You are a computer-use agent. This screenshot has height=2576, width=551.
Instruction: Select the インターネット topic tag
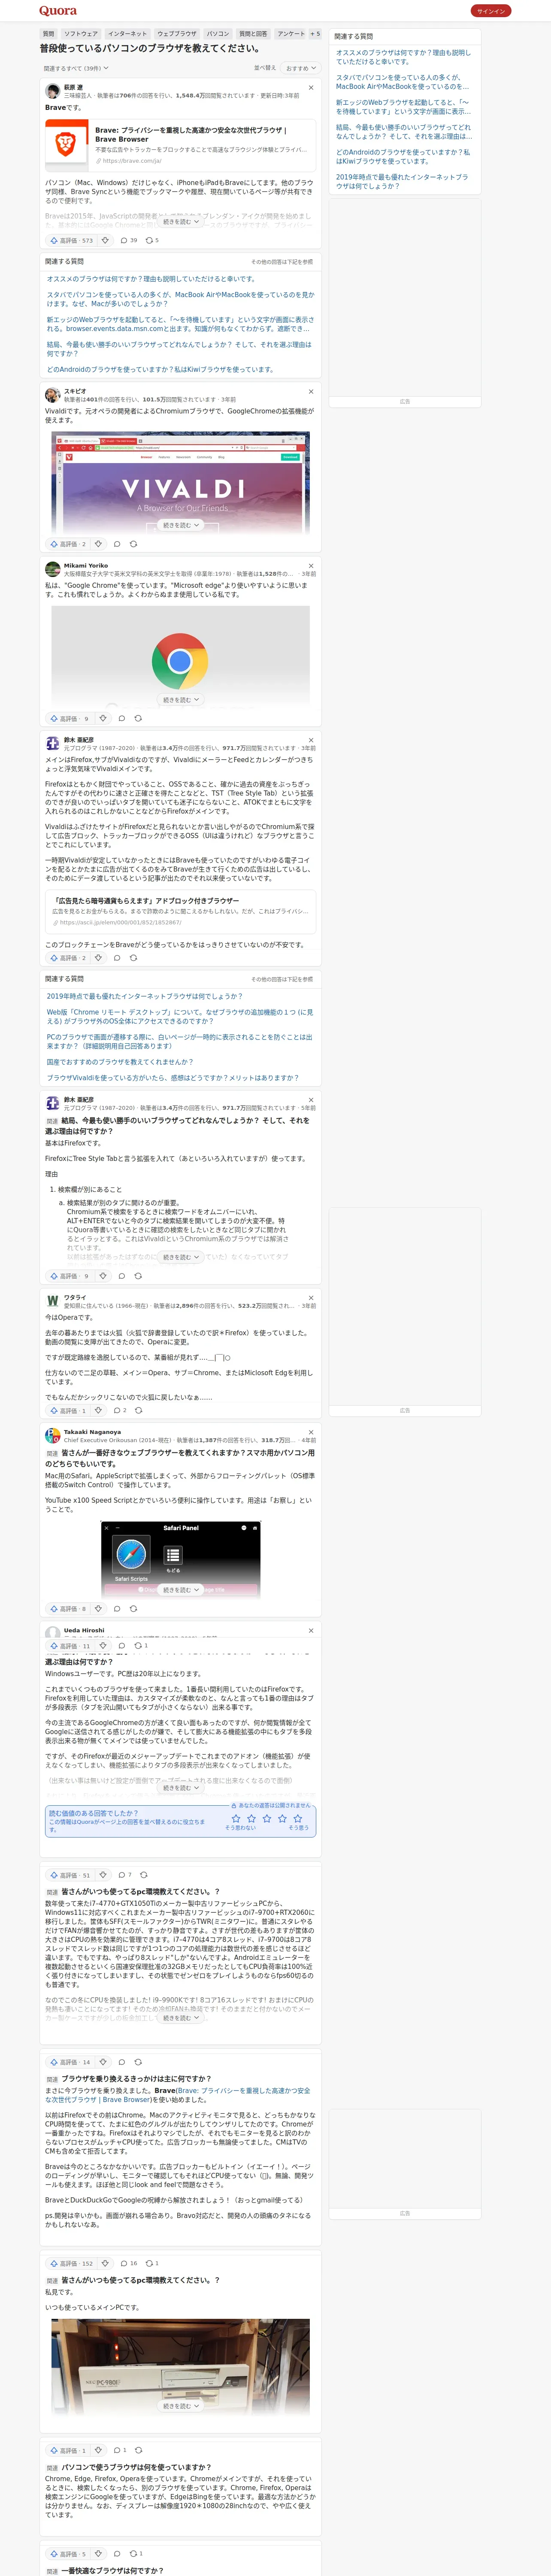127,33
